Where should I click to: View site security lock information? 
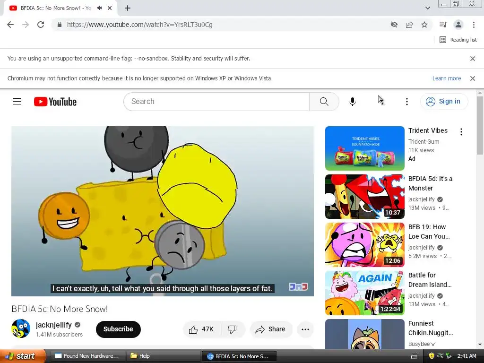[x=60, y=25]
